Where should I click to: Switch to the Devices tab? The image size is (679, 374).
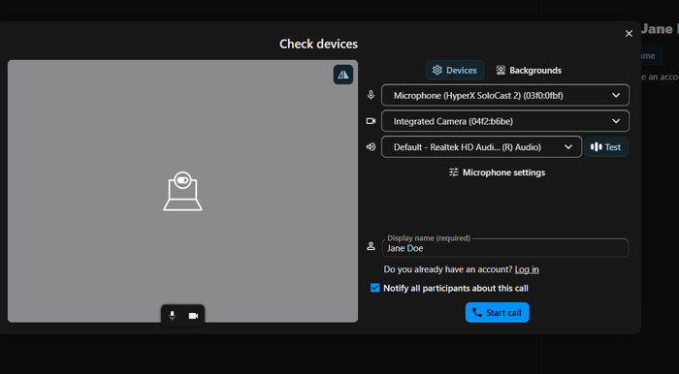[x=455, y=70]
